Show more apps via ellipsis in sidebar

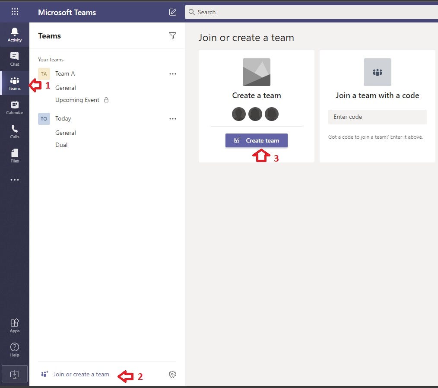click(15, 180)
